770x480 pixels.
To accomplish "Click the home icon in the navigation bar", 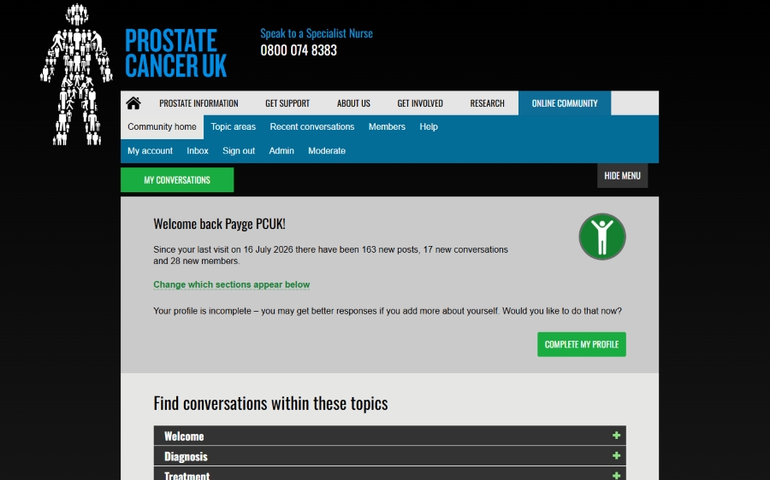I will click(x=133, y=103).
